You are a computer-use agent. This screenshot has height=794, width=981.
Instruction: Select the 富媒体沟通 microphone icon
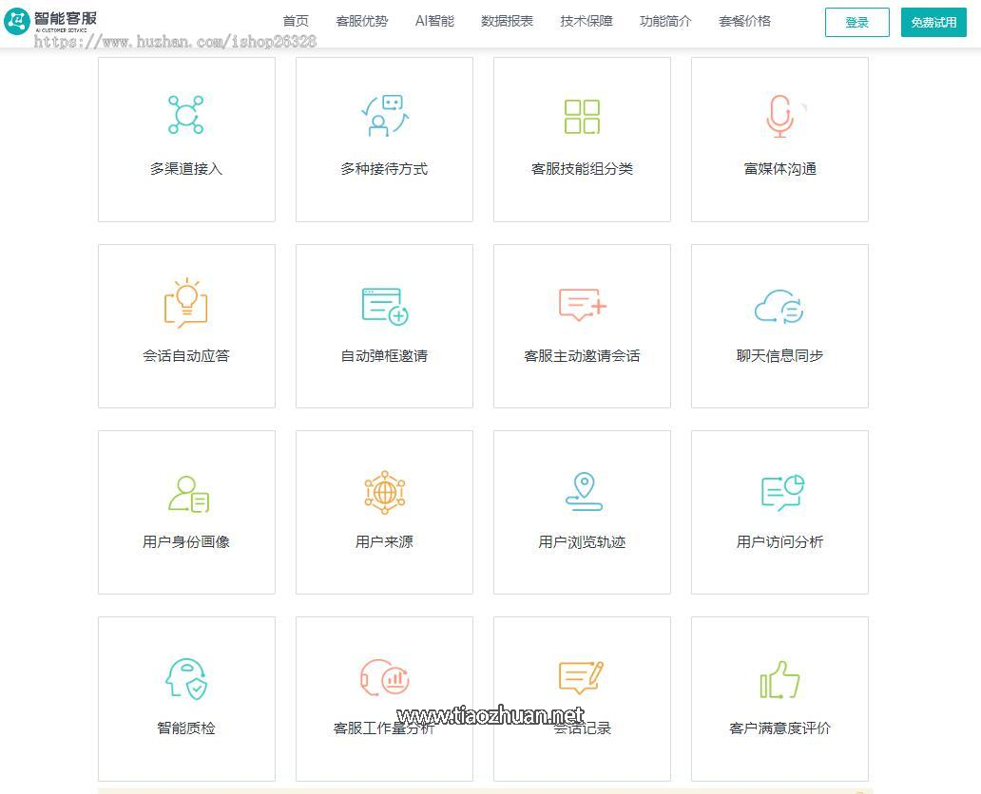779,114
